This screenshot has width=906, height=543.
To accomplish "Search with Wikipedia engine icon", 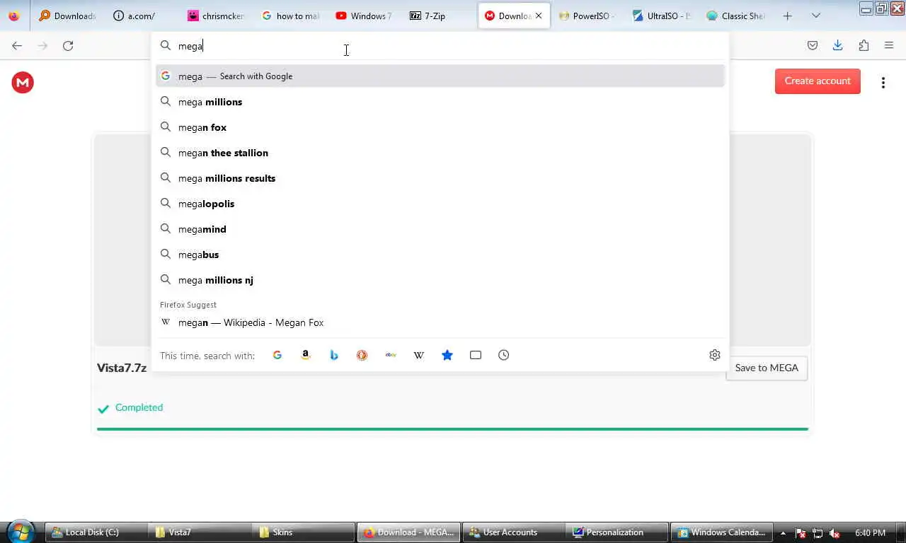I will [419, 355].
